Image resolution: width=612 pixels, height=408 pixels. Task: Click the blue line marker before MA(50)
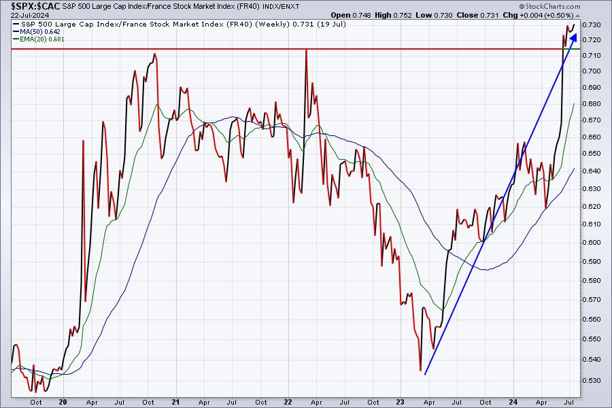16,32
